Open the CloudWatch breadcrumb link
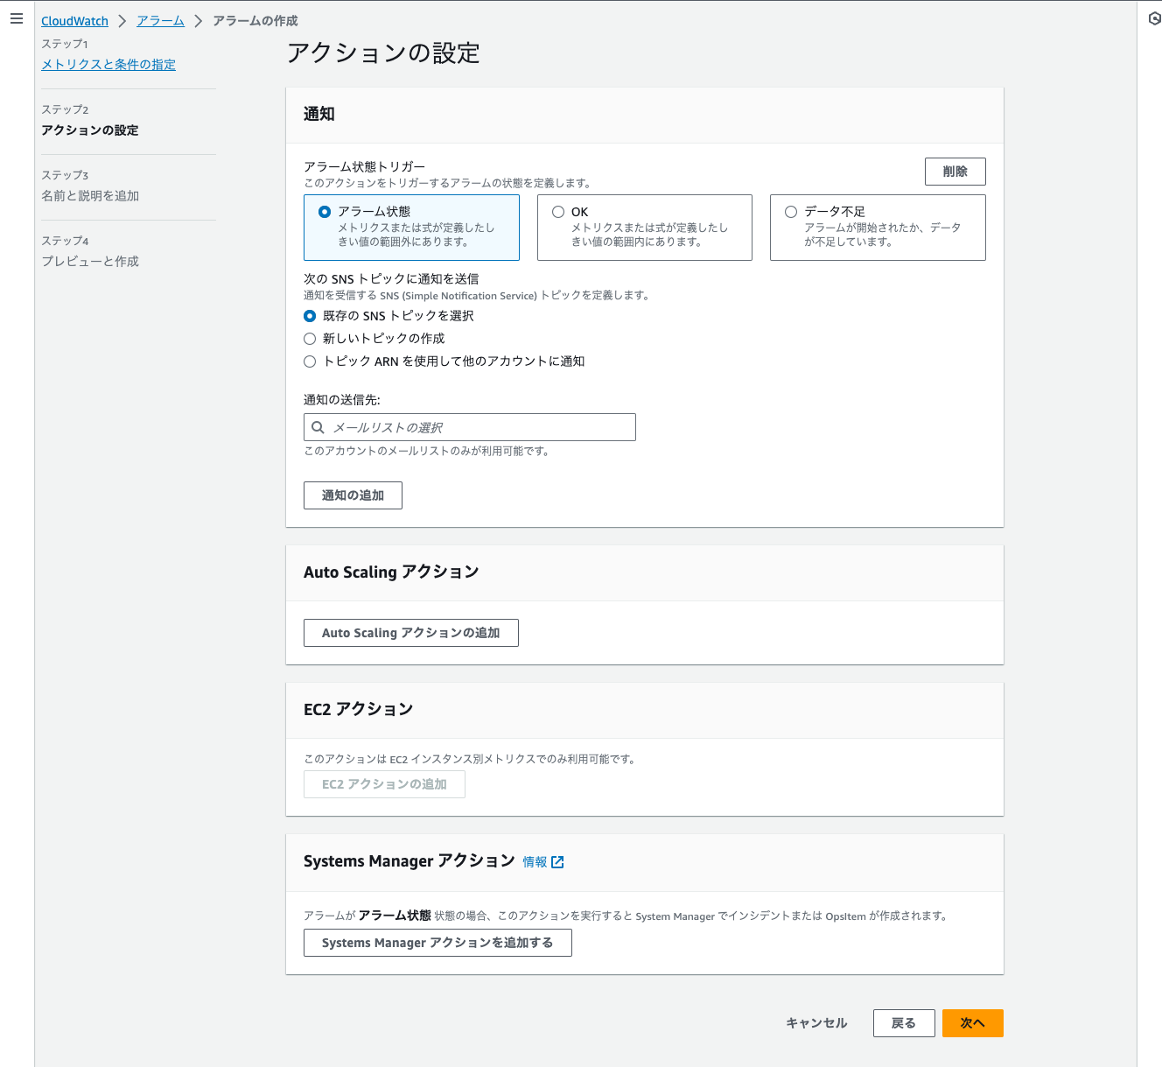The width and height of the screenshot is (1162, 1067). coord(74,21)
